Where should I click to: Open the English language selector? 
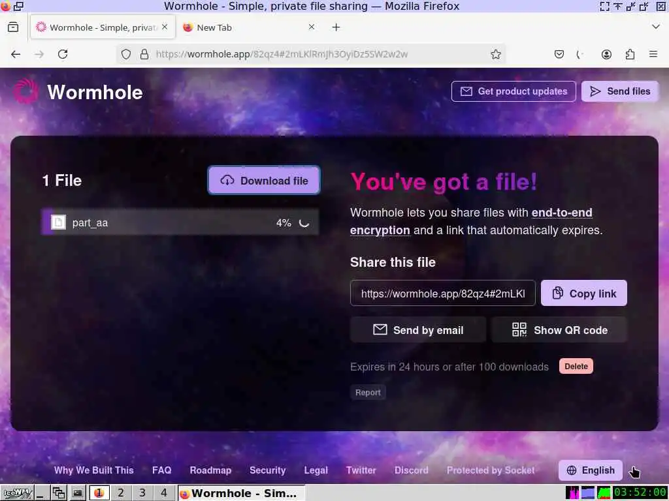coord(591,470)
